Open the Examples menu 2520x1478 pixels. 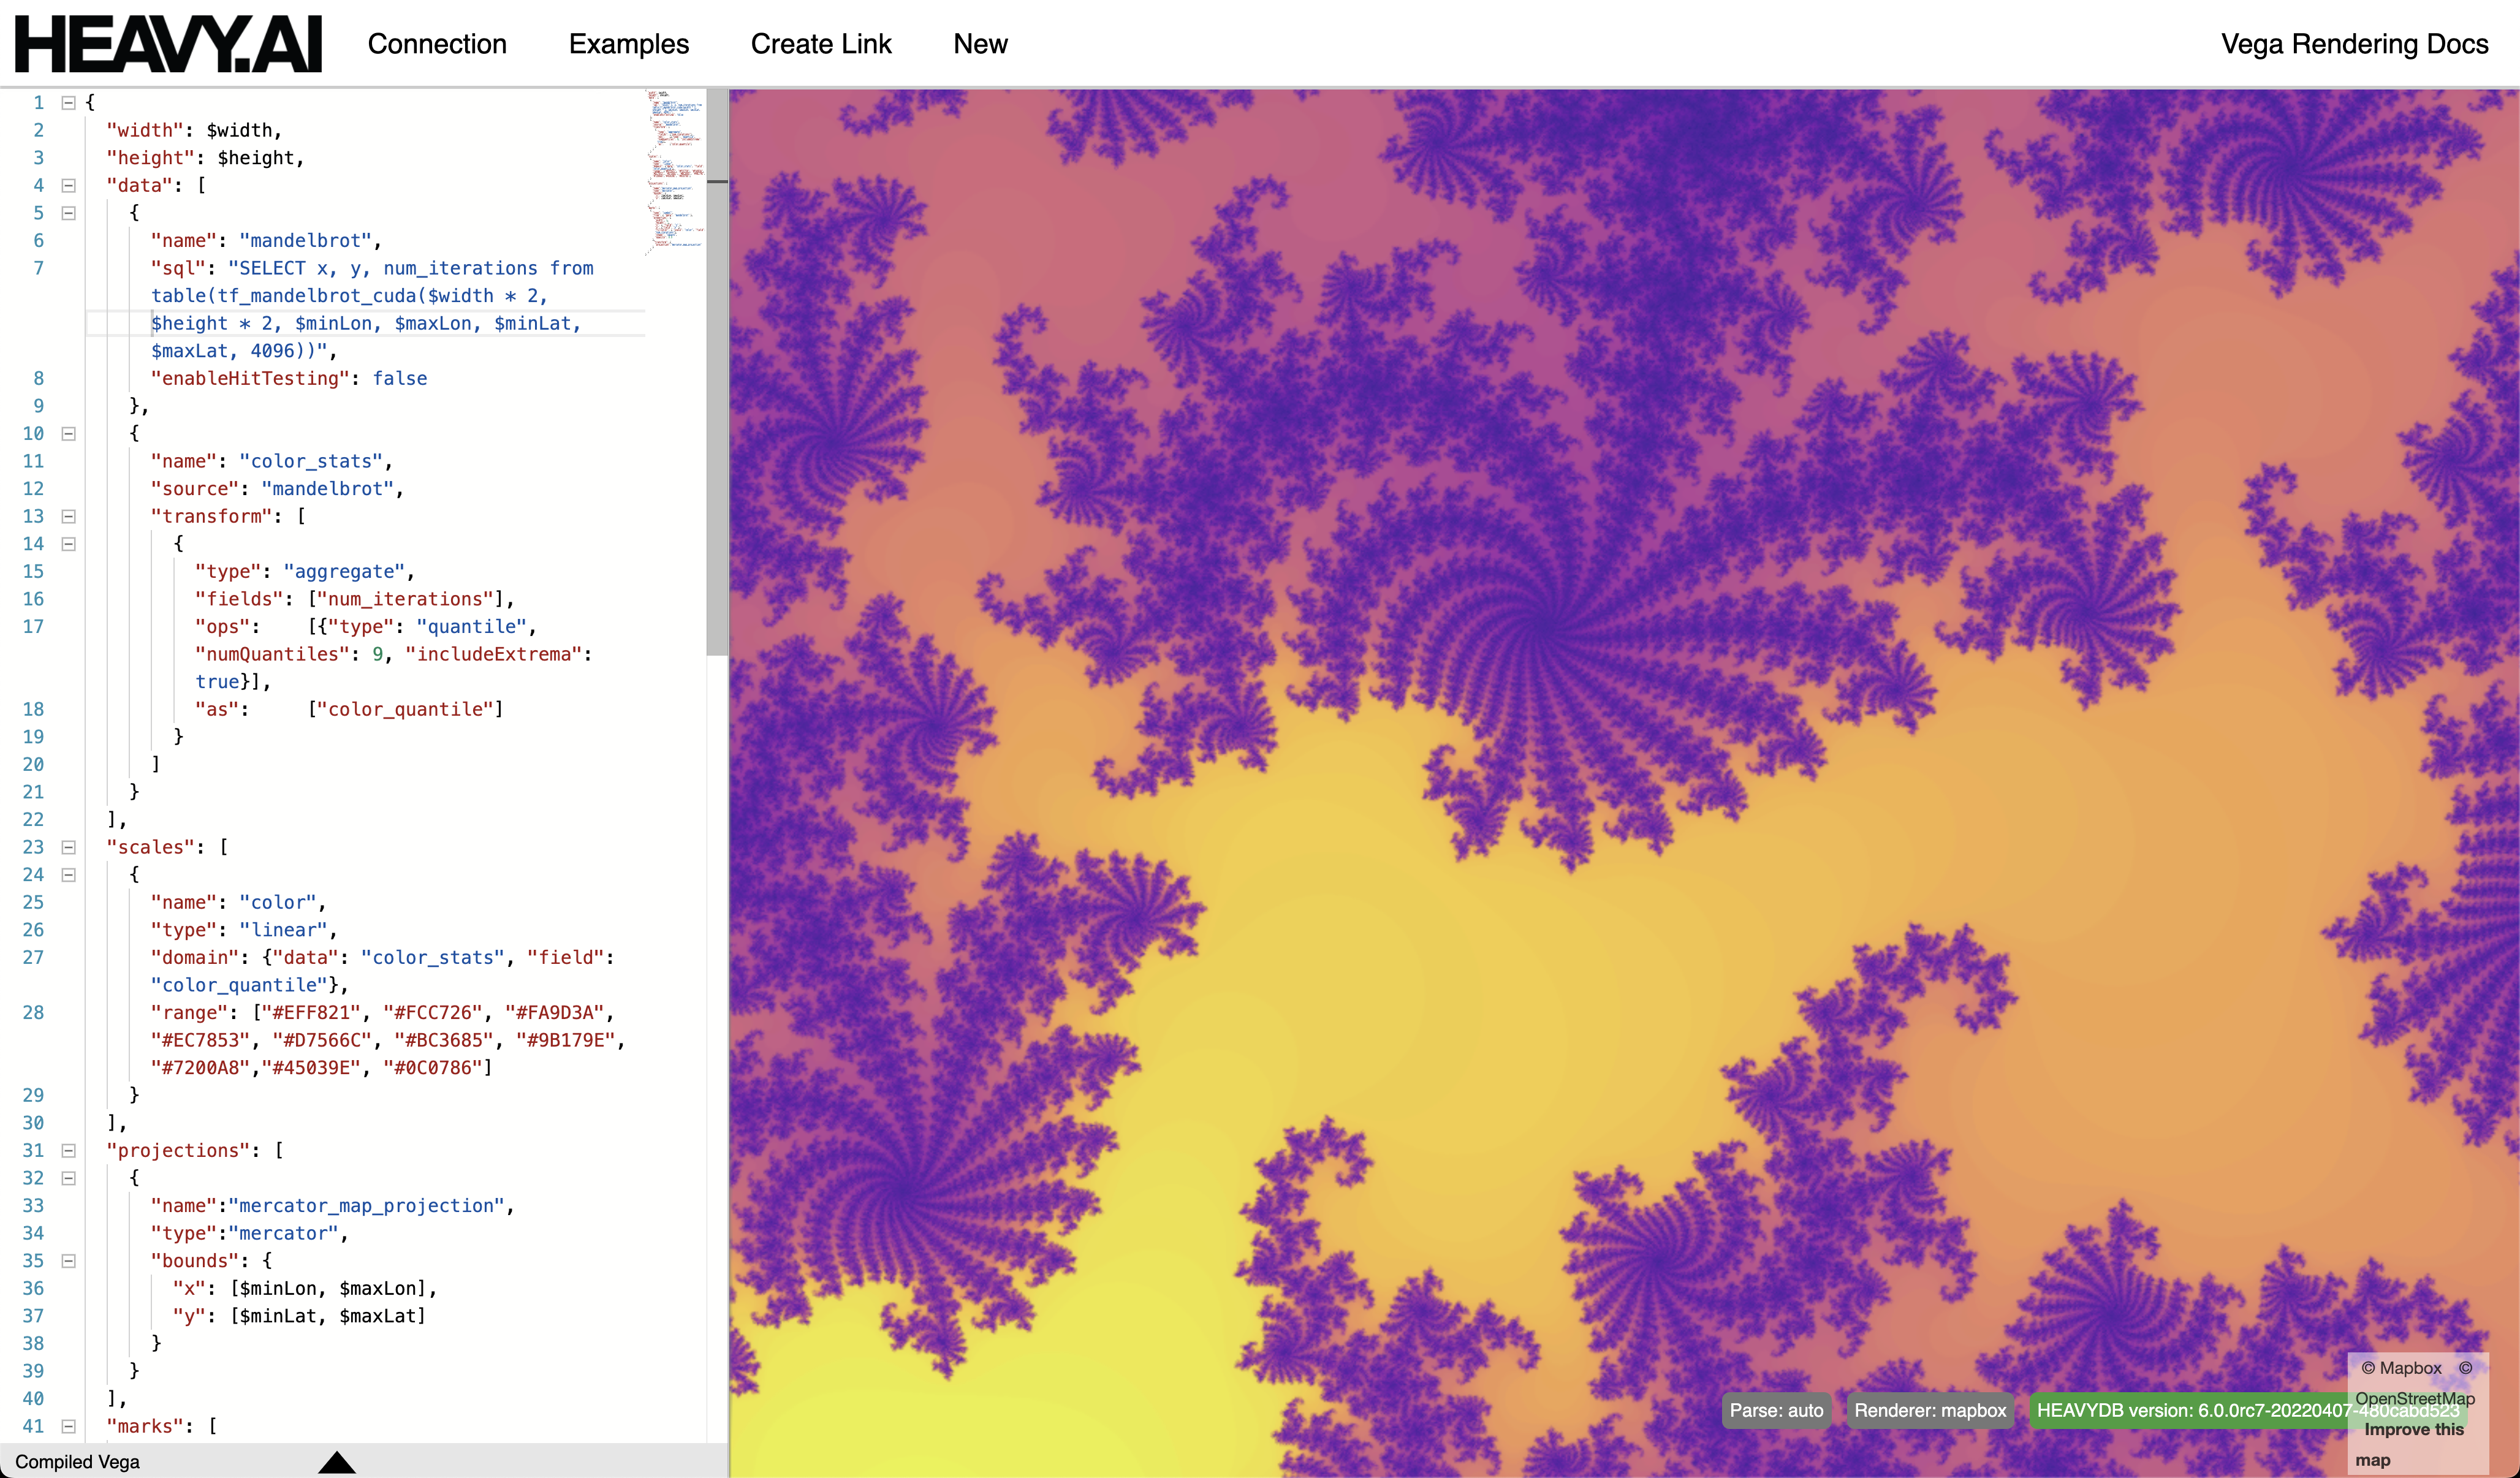click(628, 44)
